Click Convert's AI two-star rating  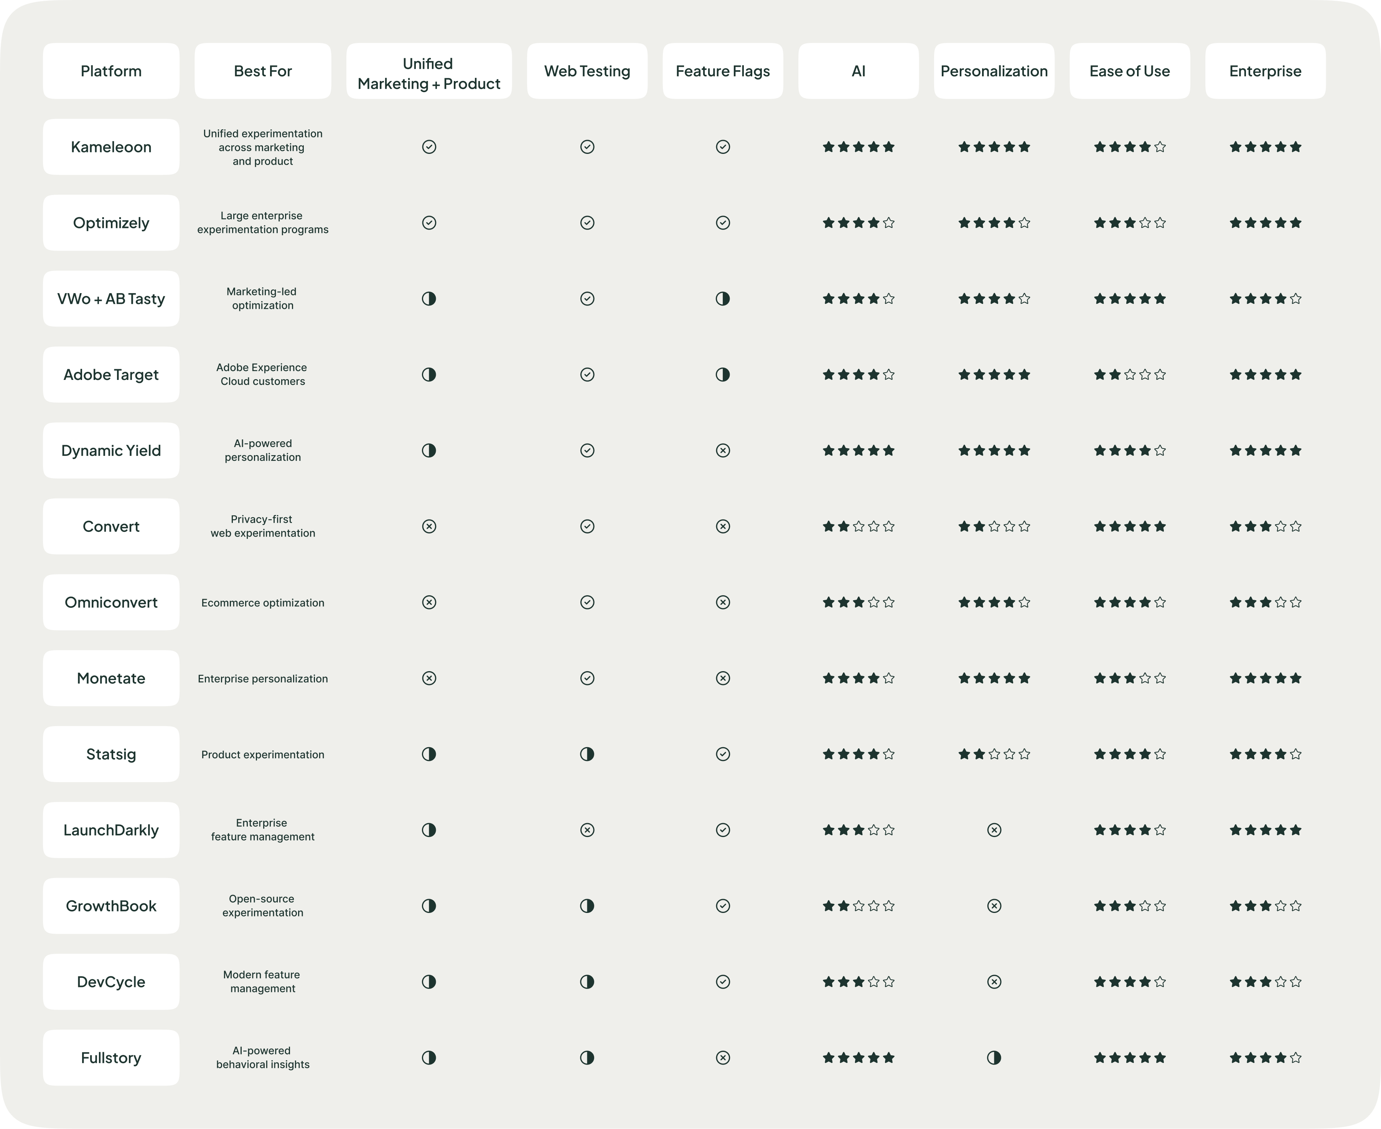pos(859,526)
